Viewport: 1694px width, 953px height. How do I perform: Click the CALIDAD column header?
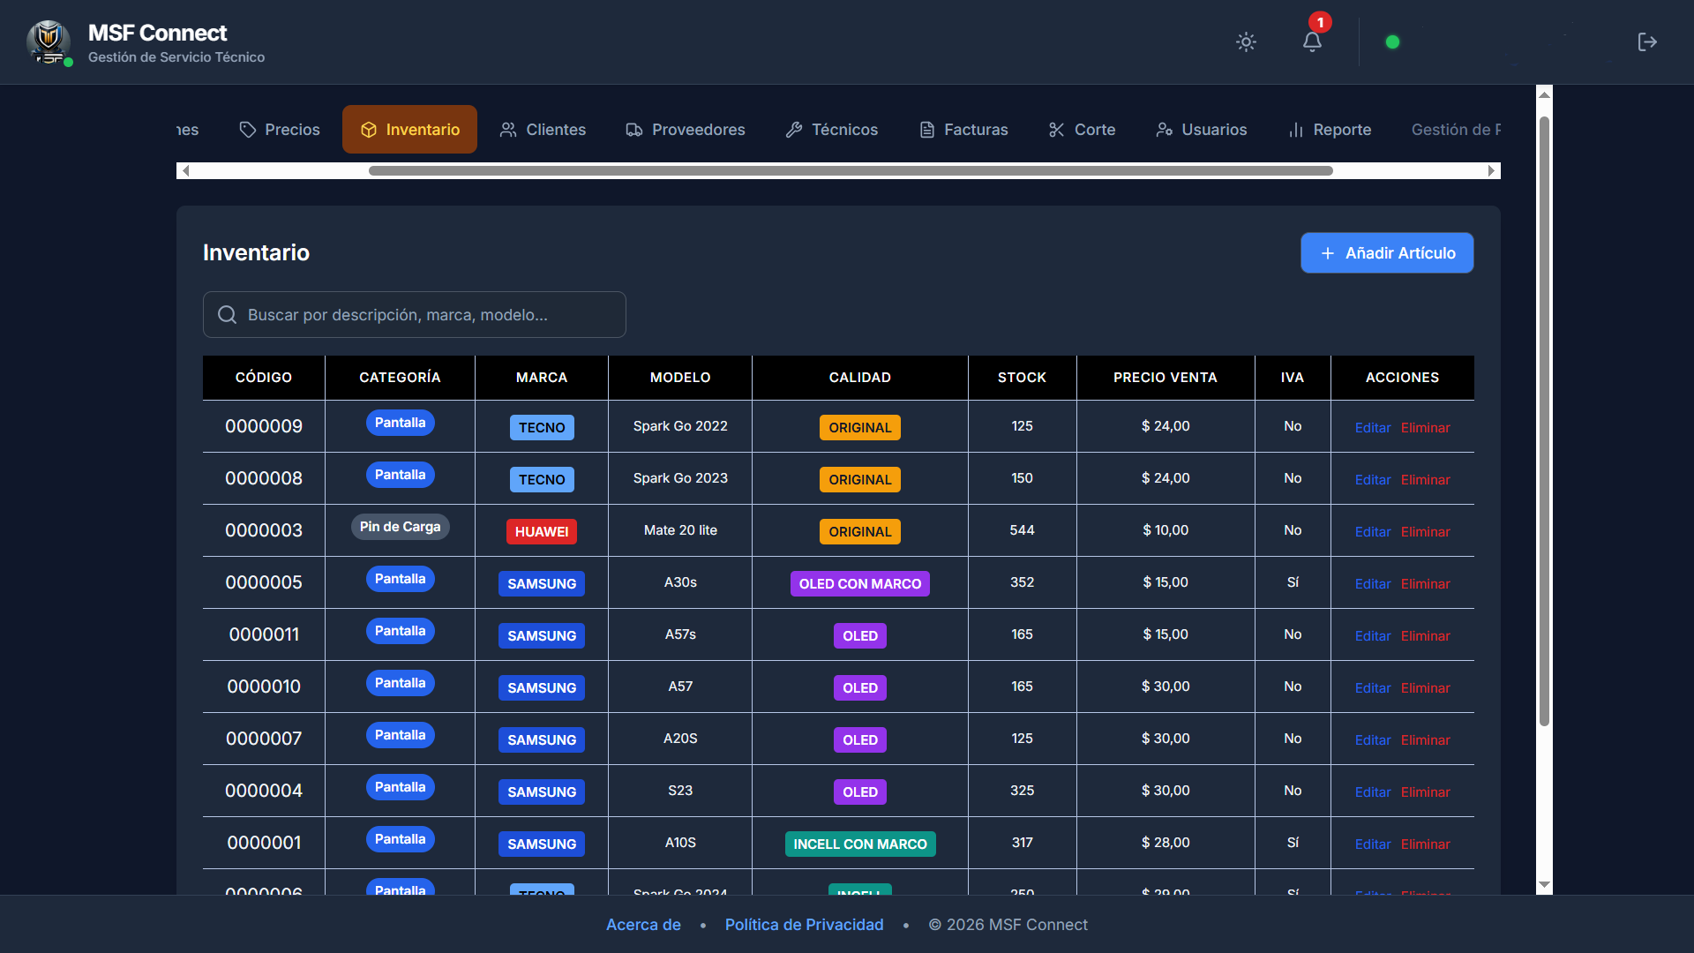[x=860, y=378]
